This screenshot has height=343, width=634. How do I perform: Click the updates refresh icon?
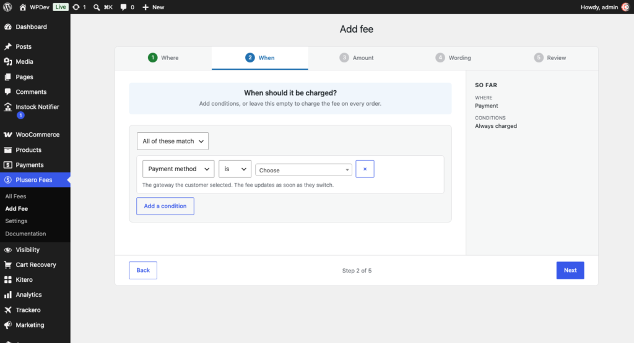coord(76,7)
